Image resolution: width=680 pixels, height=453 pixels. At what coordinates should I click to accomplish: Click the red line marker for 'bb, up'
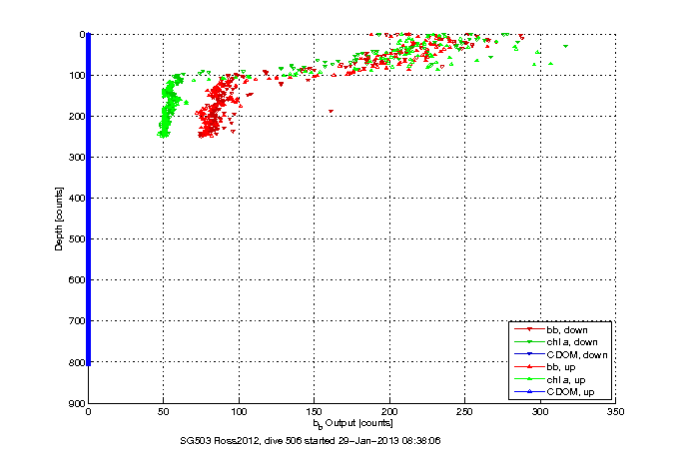529,367
